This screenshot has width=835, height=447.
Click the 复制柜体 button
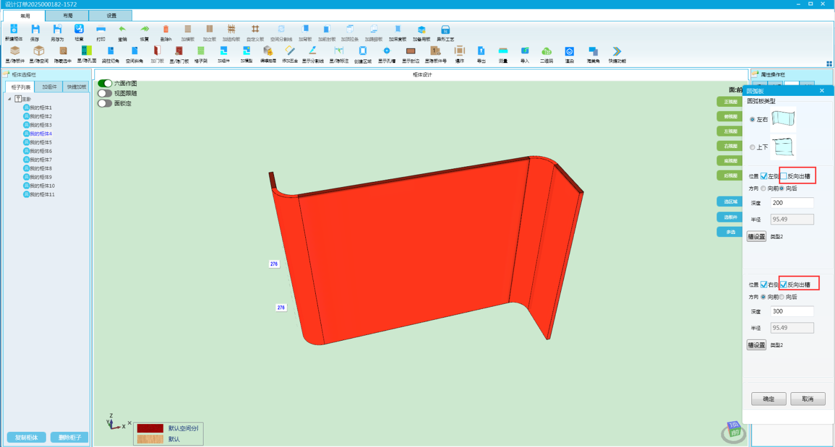point(27,438)
